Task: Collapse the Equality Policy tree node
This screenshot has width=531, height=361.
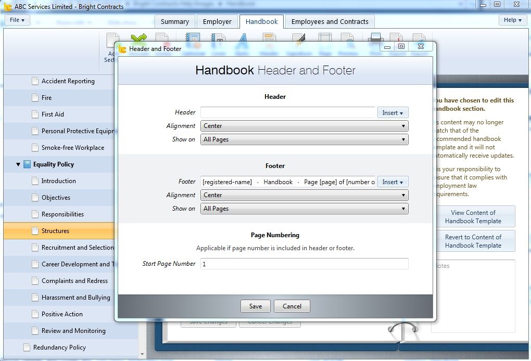Action: click(18, 164)
